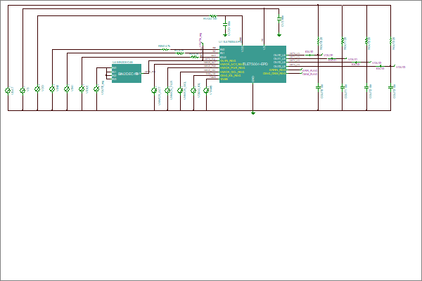Click the ground symbol below CVDD capacitor
The width and height of the screenshot is (422, 281).
(225, 35)
